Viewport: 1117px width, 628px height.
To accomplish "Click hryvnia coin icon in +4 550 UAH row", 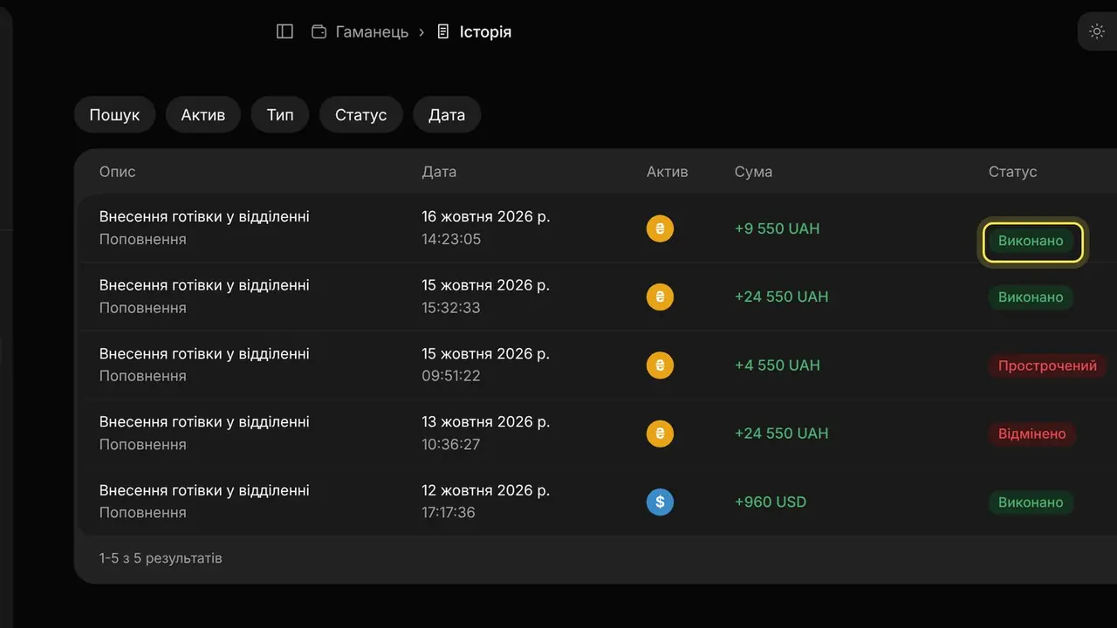I will [660, 365].
